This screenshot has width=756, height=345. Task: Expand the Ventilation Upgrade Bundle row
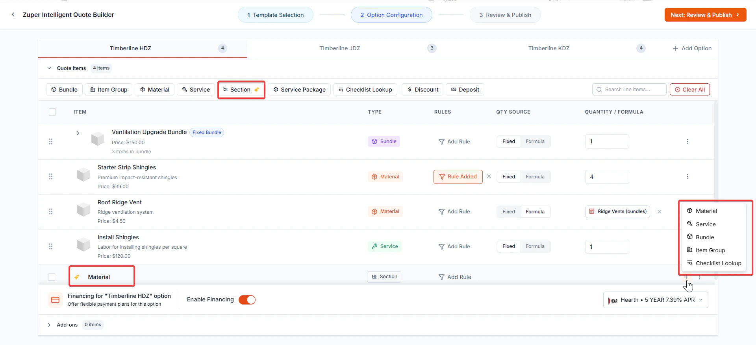click(x=78, y=133)
